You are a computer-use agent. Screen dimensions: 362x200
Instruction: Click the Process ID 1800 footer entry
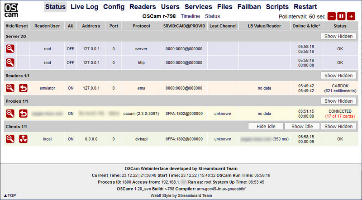coord(114,182)
